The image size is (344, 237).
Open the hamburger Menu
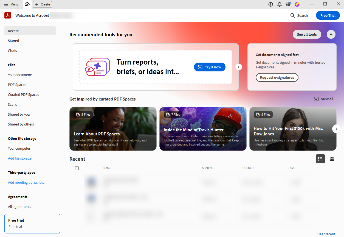(11, 4)
